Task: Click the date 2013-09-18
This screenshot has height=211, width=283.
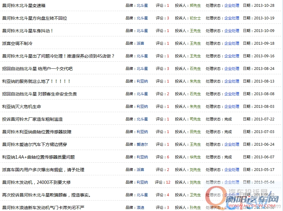Action: (264, 43)
